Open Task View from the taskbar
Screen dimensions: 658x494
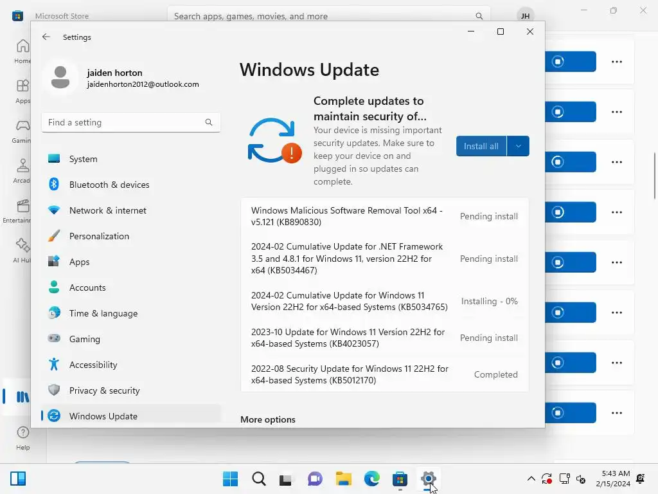pyautogui.click(x=286, y=479)
